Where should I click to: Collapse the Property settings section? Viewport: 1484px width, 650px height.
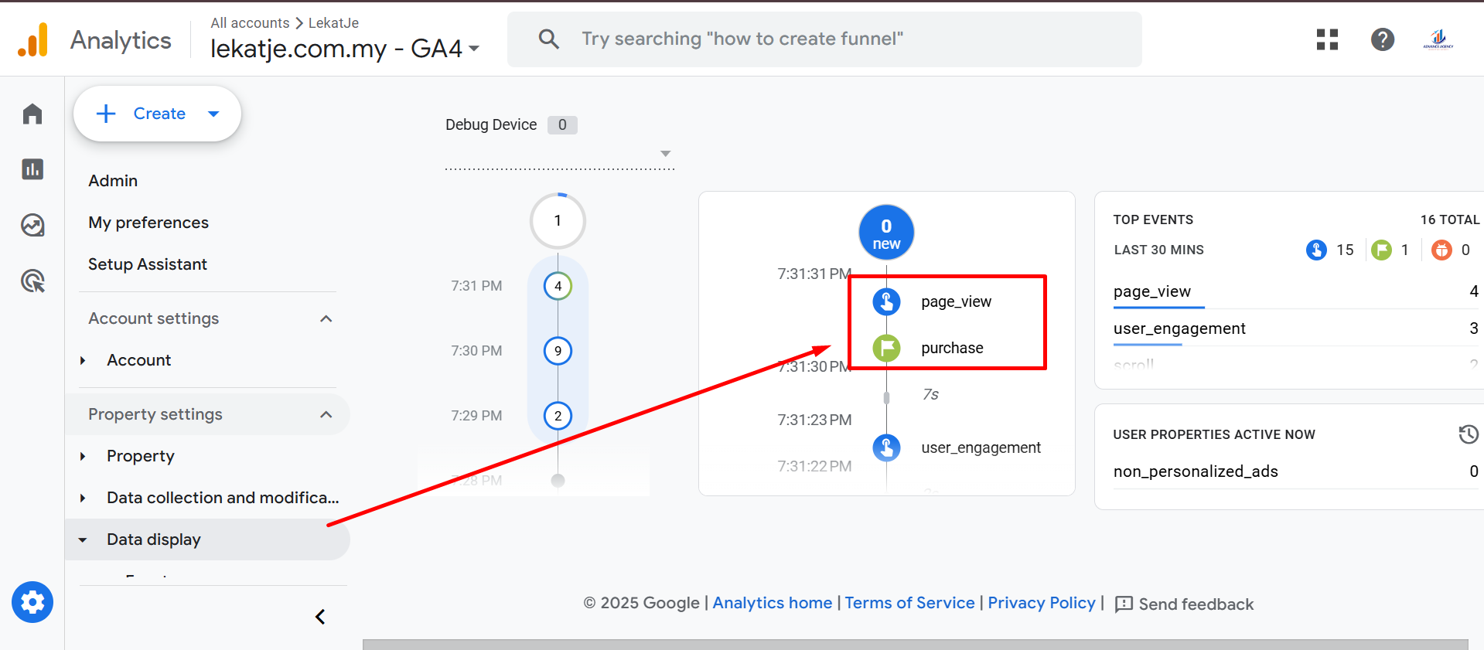coord(326,414)
